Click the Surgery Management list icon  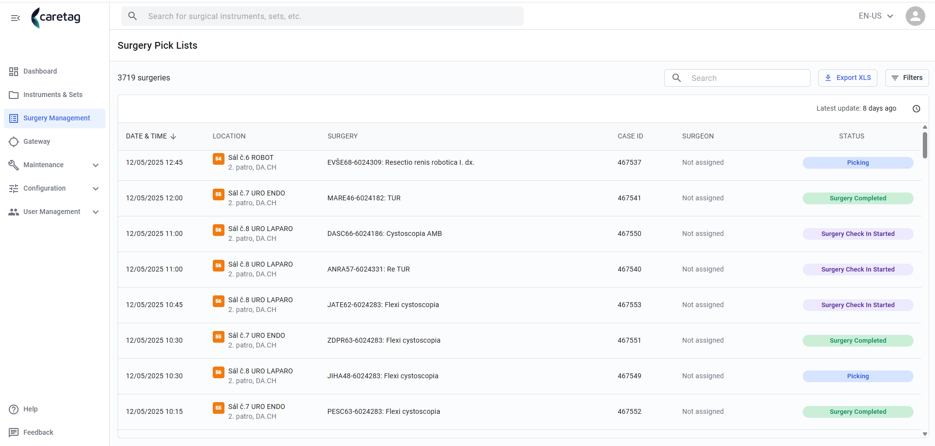click(x=14, y=118)
